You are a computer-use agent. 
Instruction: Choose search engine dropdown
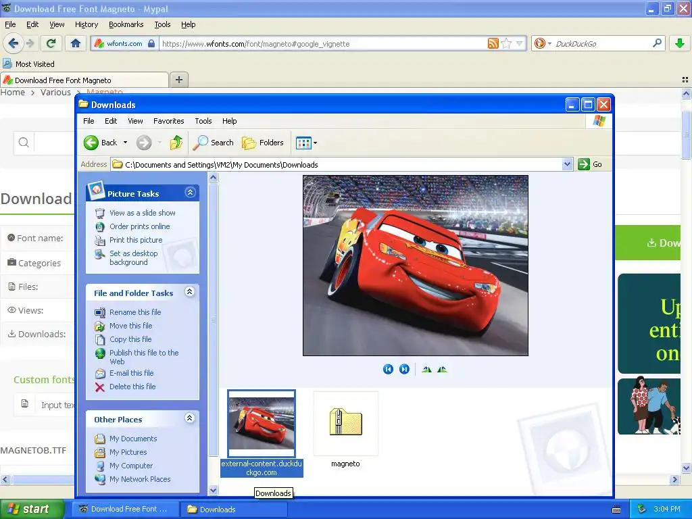pyautogui.click(x=543, y=43)
